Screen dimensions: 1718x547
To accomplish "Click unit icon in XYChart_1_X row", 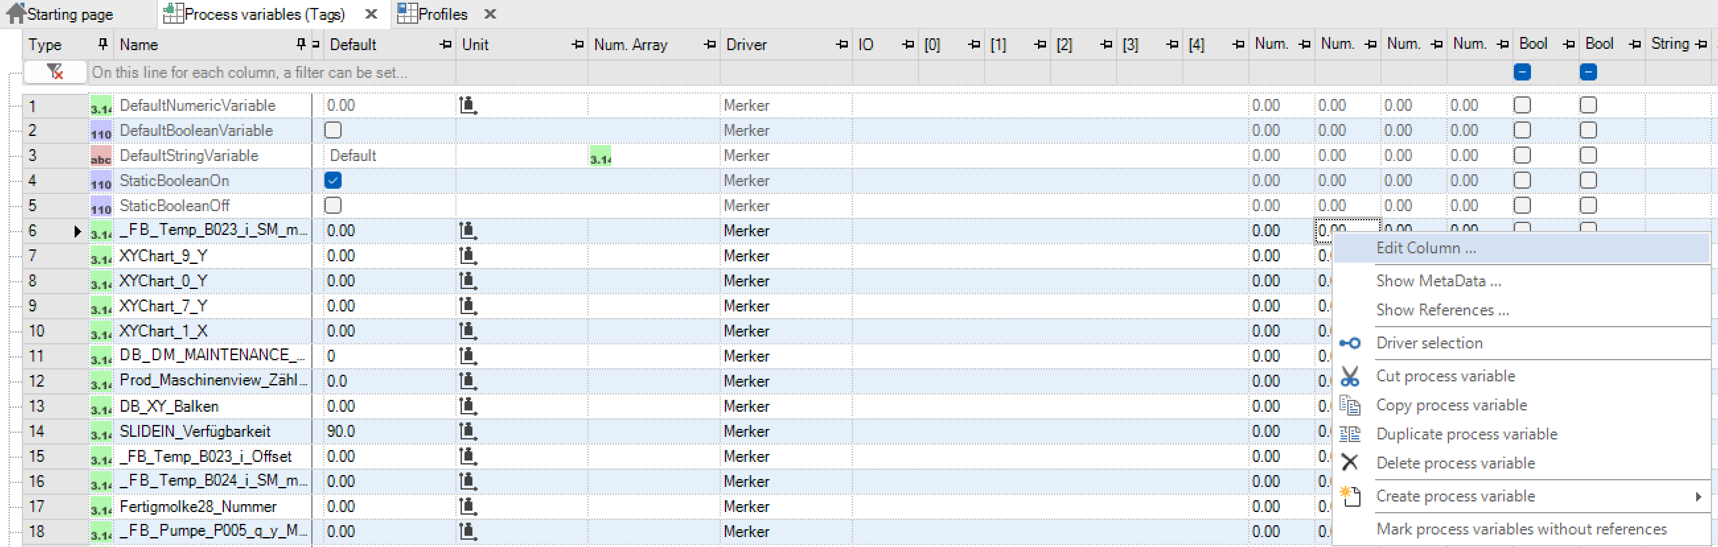I will [x=468, y=331].
